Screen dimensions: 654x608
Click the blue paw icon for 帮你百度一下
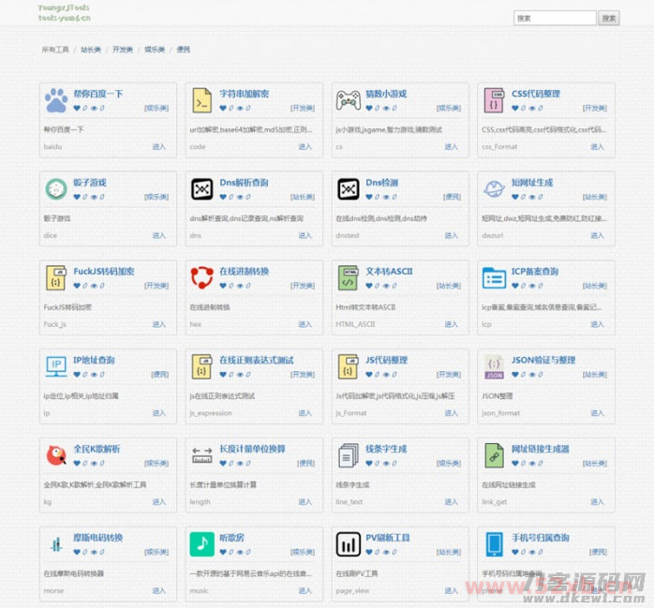coord(56,100)
